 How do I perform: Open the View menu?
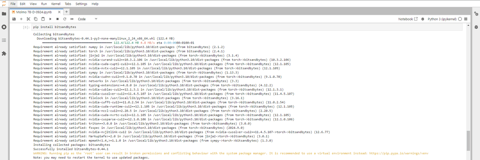pyautogui.click(x=33, y=4)
